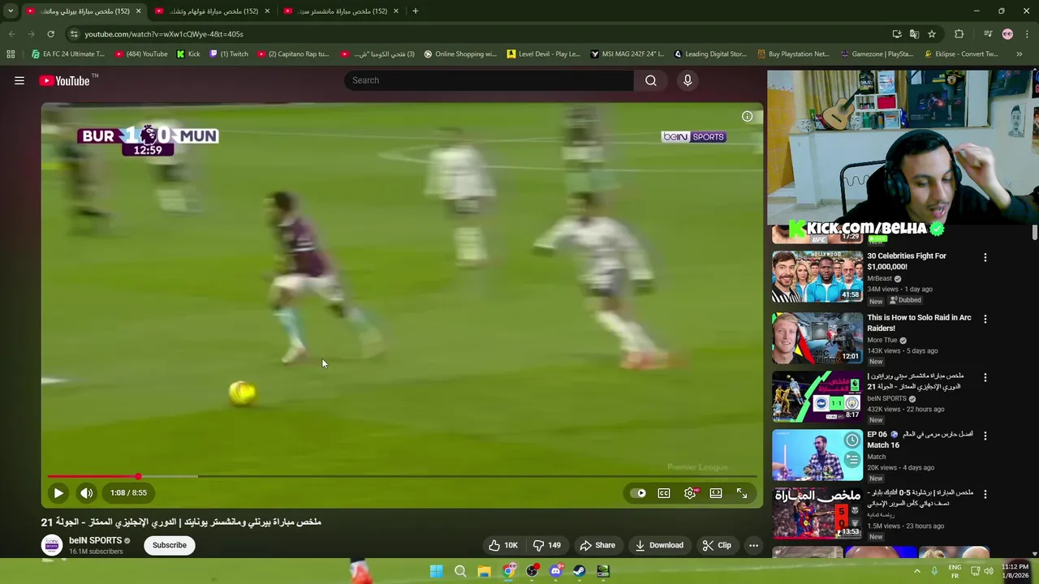Open browser extensions puzzle icon

(959, 34)
